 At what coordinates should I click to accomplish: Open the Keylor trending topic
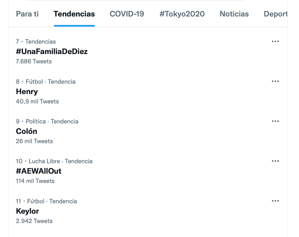coord(27,211)
